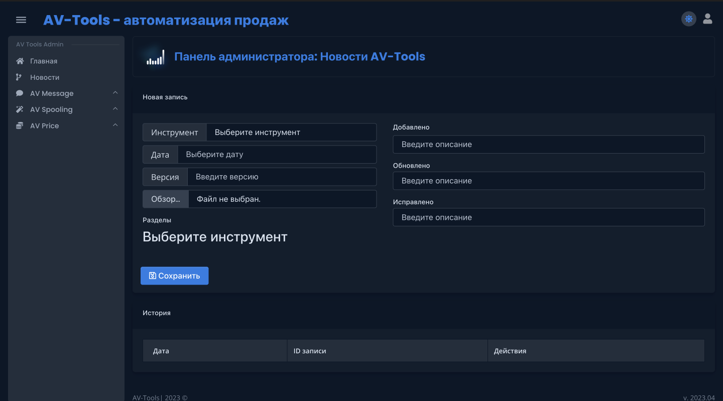Click the Обновлено label
723x401 pixels.
point(412,166)
